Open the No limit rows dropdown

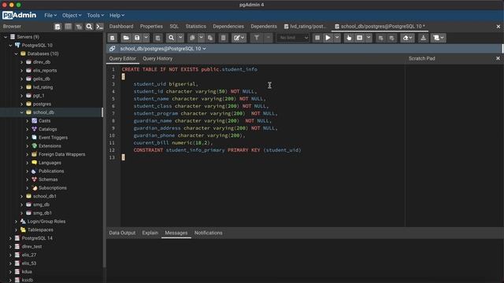(x=293, y=38)
